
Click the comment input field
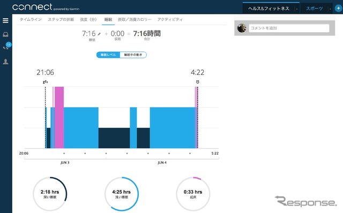click(x=289, y=28)
